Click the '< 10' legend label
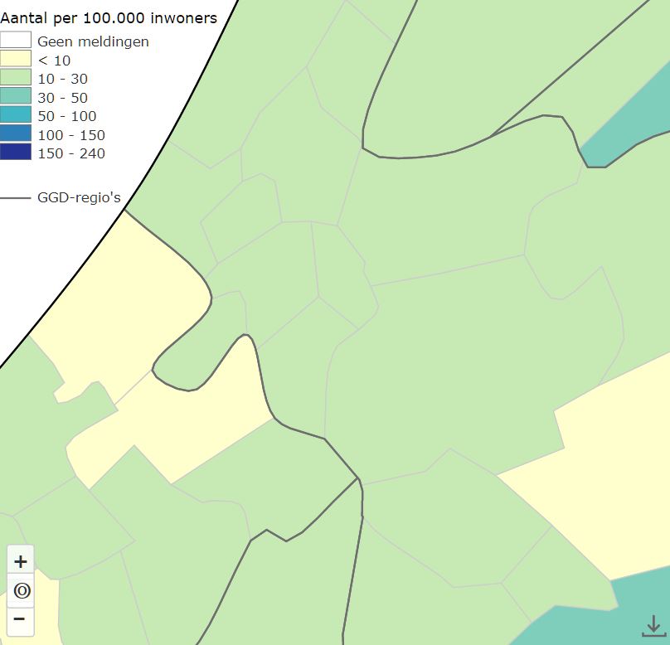Viewport: 670px width, 645px height. (x=54, y=61)
